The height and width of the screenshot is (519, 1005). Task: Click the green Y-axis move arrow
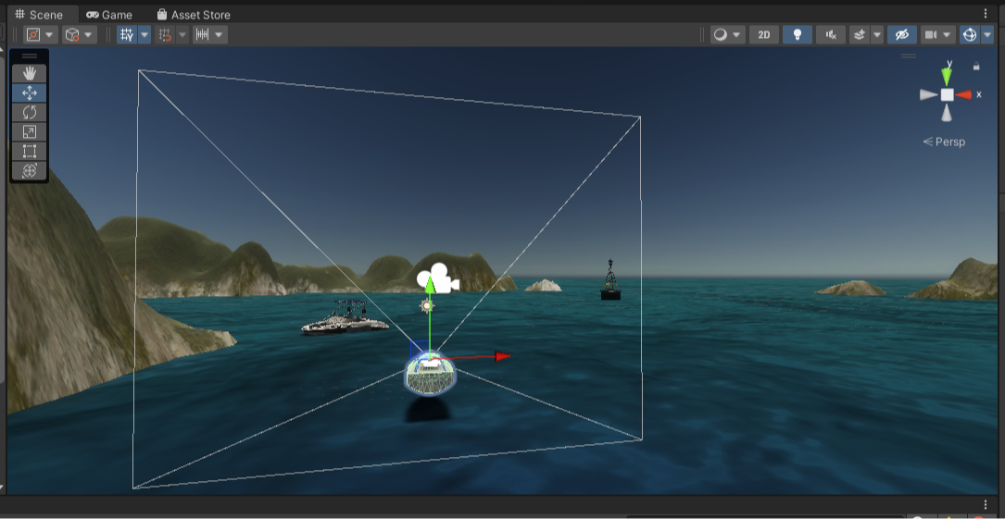(x=430, y=284)
